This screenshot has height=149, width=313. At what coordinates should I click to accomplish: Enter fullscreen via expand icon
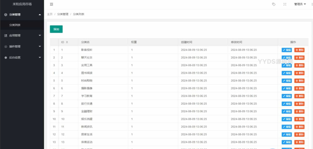[285, 4]
